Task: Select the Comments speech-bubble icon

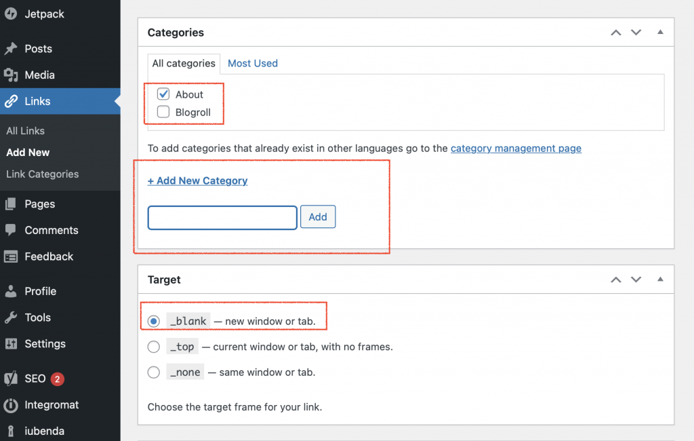Action: [x=12, y=230]
